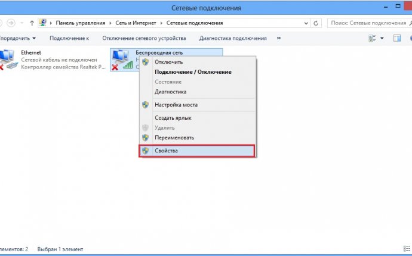Refresh the Сетевые подключения address bar
Image resolution: width=412 pixels, height=256 pixels.
[x=316, y=23]
